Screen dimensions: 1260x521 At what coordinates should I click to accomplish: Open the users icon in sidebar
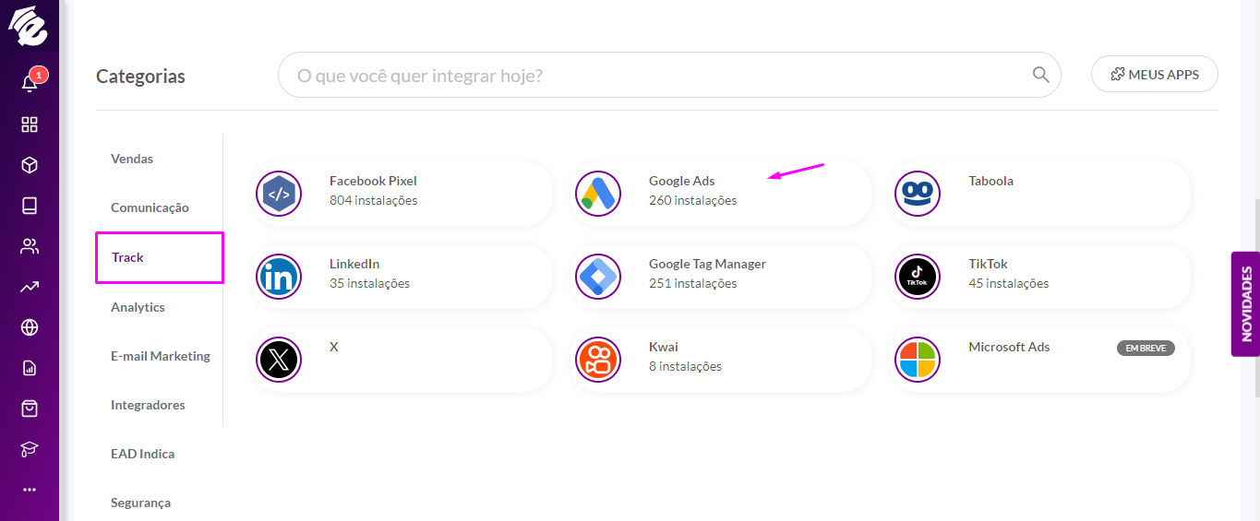pos(30,246)
